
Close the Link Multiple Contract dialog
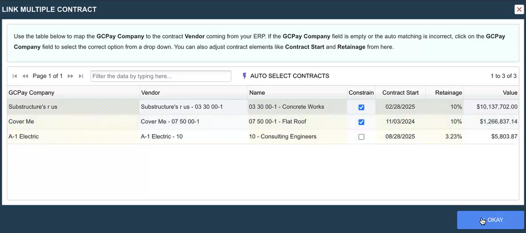click(519, 10)
